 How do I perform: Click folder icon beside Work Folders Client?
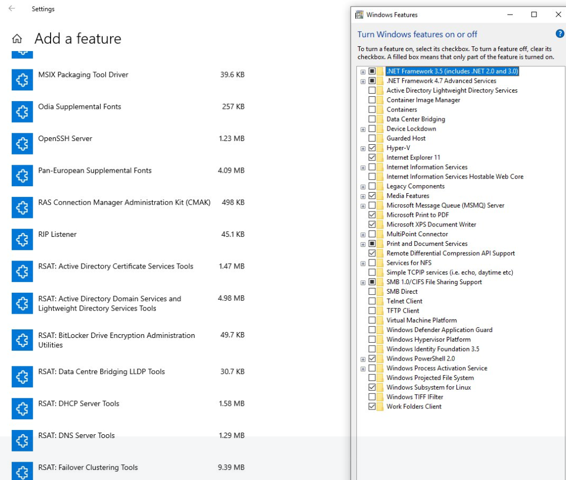point(380,407)
